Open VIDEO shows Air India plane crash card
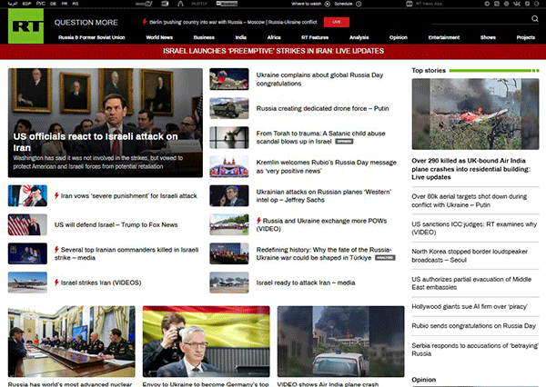 click(340, 346)
